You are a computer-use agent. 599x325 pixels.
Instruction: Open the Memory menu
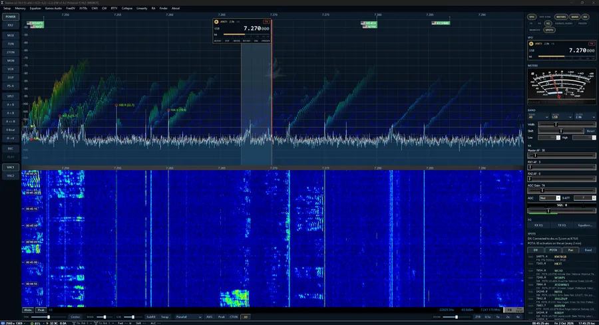pos(20,8)
